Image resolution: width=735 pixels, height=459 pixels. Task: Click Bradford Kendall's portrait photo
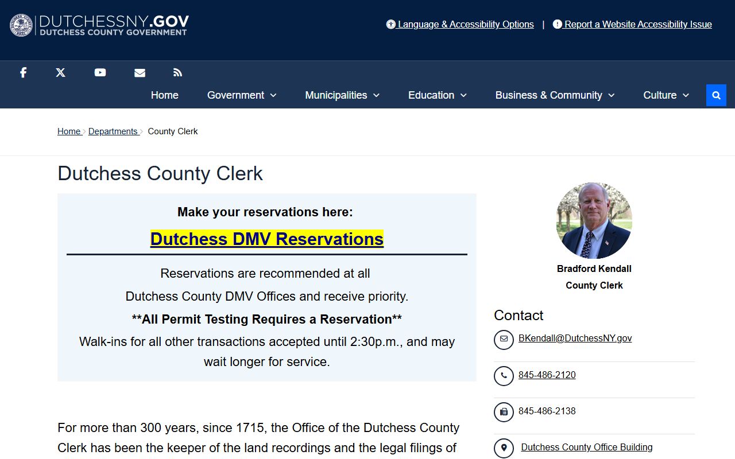click(x=594, y=220)
